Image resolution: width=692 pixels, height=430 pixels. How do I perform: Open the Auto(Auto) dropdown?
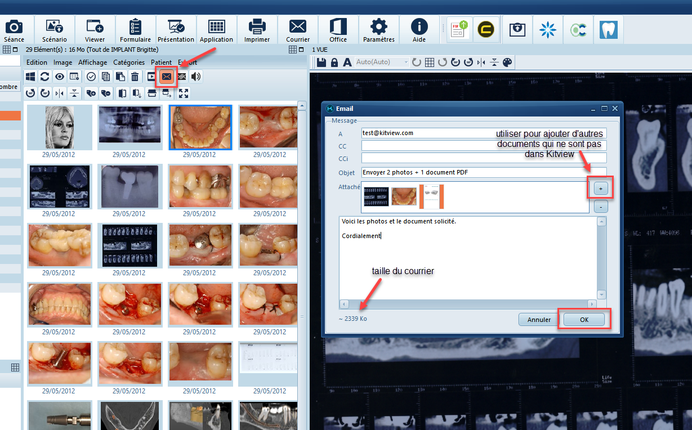[382, 62]
